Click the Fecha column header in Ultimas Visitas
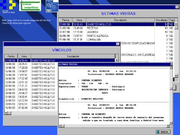 pyautogui.click(x=66, y=20)
